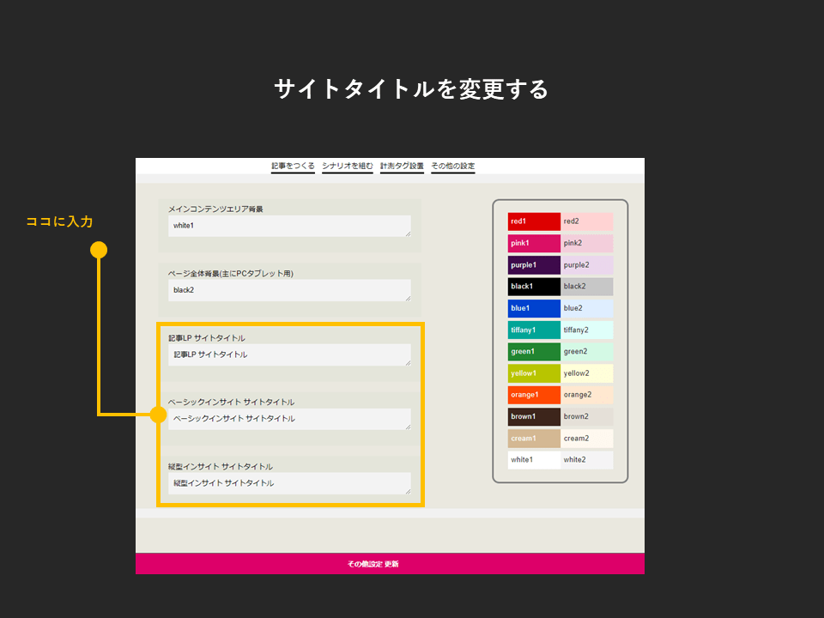Open the 記事をつくる tab
Image resolution: width=824 pixels, height=618 pixels.
click(x=293, y=166)
